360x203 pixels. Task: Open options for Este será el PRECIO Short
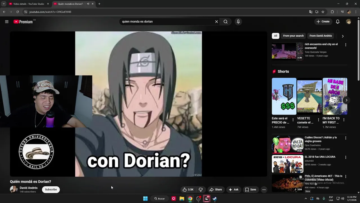(293, 120)
